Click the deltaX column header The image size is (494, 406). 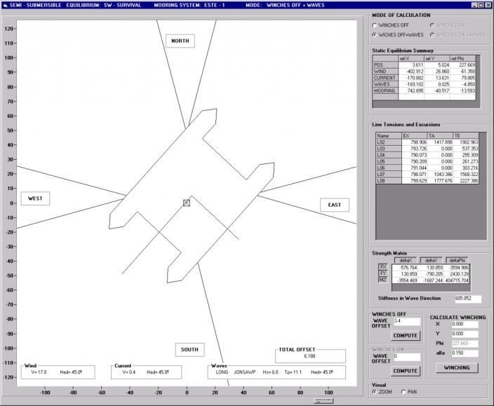406,260
